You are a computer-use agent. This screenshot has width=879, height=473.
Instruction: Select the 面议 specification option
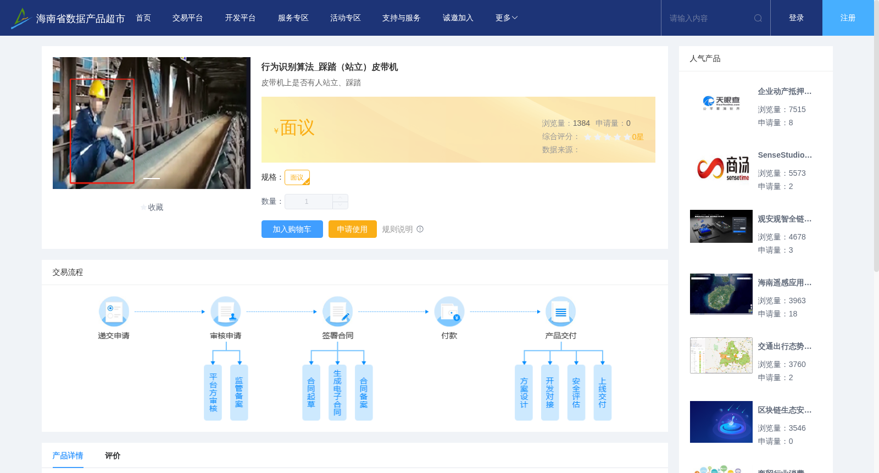(x=297, y=177)
